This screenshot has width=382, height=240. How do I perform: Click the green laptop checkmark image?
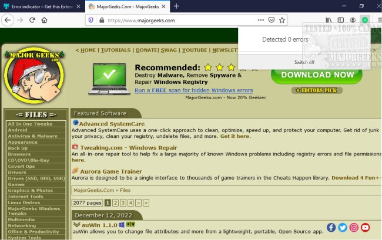[109, 79]
